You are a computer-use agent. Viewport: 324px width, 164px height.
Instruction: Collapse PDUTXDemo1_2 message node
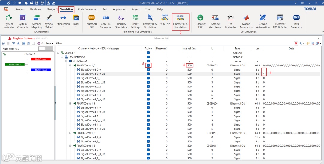(70, 133)
